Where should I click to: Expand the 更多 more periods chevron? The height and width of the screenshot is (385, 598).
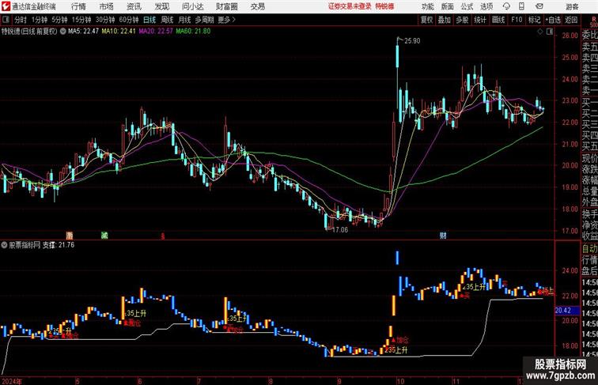click(227, 20)
